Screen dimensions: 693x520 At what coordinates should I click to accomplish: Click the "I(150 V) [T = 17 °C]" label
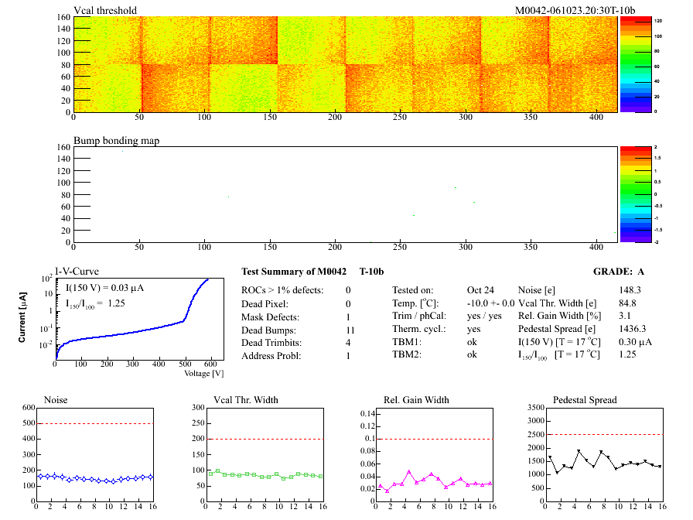[x=559, y=342]
